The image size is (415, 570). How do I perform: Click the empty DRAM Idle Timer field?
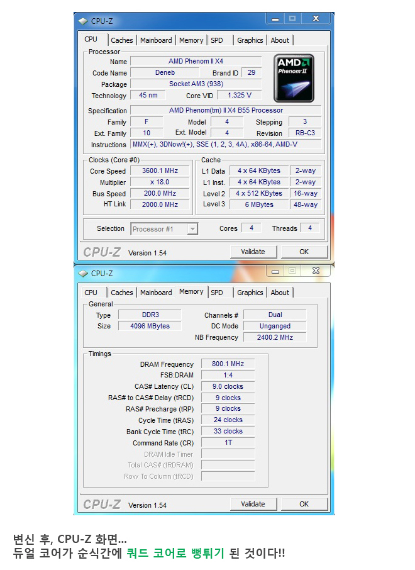tap(228, 454)
